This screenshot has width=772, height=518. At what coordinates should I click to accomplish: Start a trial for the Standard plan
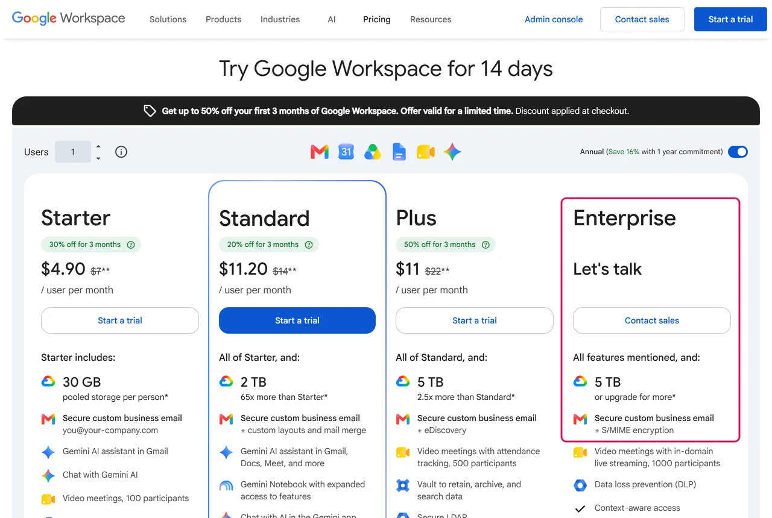[x=297, y=320]
